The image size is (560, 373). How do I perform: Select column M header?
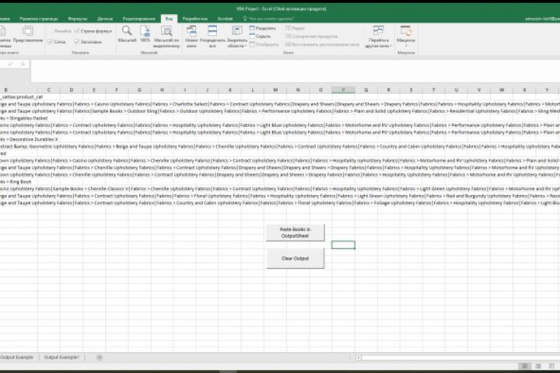point(275,90)
